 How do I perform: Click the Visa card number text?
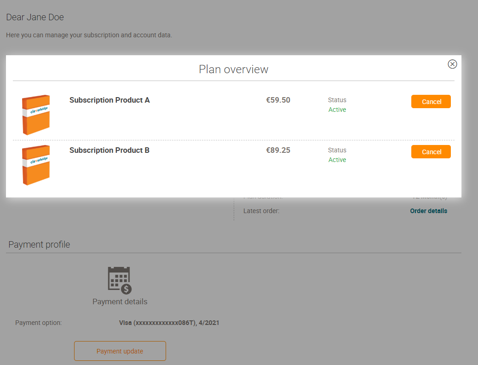click(169, 323)
